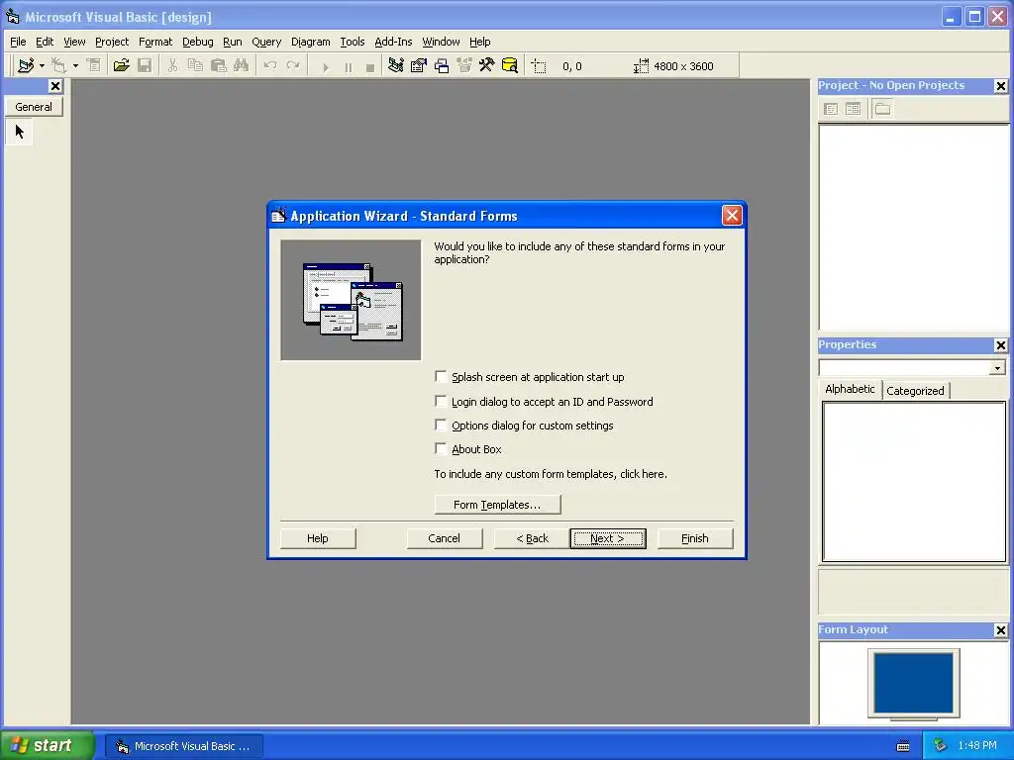The height and width of the screenshot is (760, 1014).
Task: Open the Add Form dropdown arrow
Action: tap(75, 66)
